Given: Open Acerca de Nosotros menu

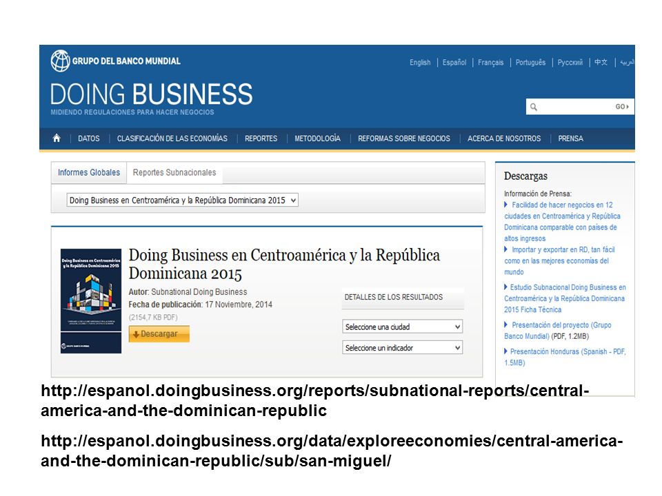Looking at the screenshot, I should pos(504,138).
